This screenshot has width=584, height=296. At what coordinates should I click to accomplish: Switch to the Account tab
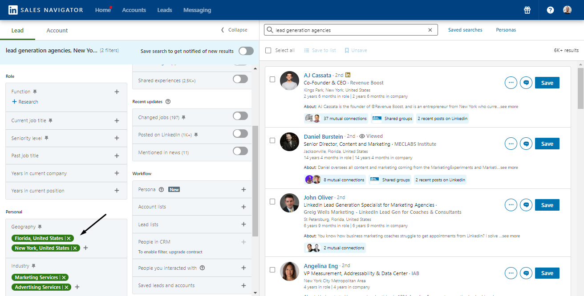pos(57,30)
